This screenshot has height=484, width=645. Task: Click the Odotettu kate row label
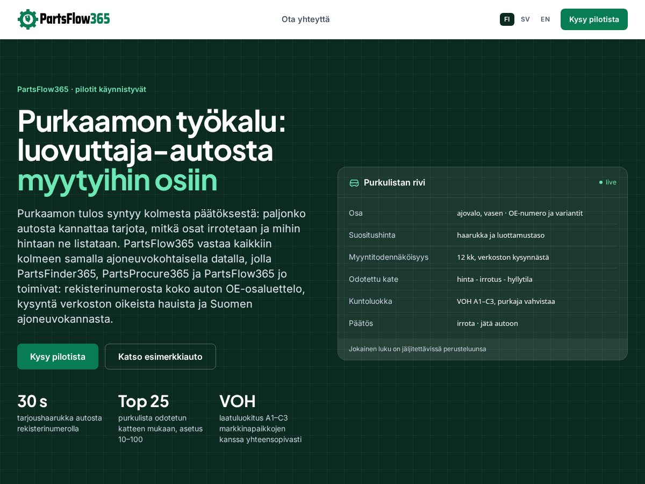click(x=374, y=279)
